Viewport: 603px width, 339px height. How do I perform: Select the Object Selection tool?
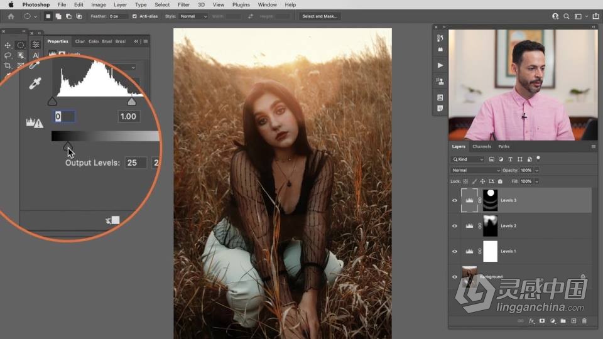point(21,55)
